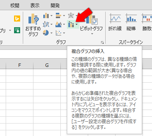The height and width of the screenshot is (136, 152).
Task: Click the Bing Maps add-in icon
Action: coord(17,19)
